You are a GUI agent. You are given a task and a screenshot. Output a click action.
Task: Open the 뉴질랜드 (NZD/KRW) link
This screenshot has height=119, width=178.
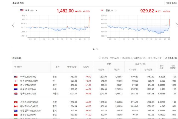[28, 111]
